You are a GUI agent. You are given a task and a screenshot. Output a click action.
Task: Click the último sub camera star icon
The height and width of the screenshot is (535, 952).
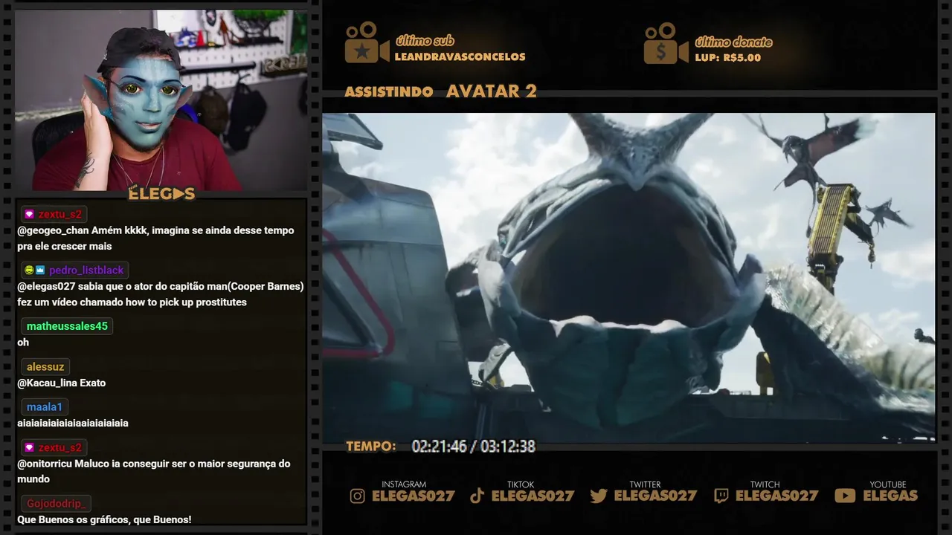[x=367, y=42]
